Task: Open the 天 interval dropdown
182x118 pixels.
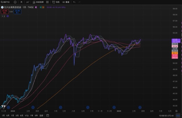Action: pyautogui.click(x=21, y=2)
